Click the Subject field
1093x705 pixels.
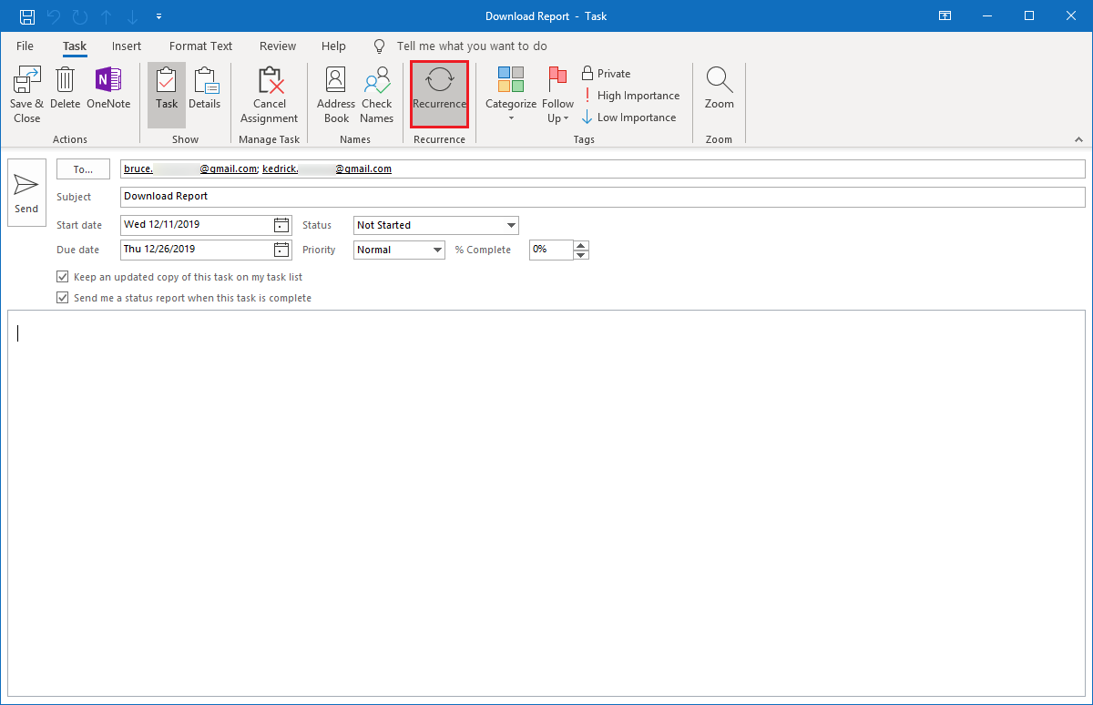[603, 197]
